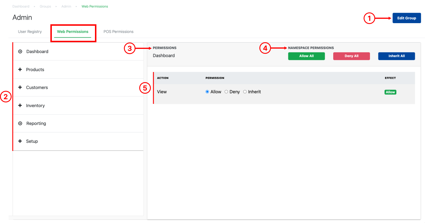
Task: Go to Dashboard breadcrumb link
Action: (21, 6)
